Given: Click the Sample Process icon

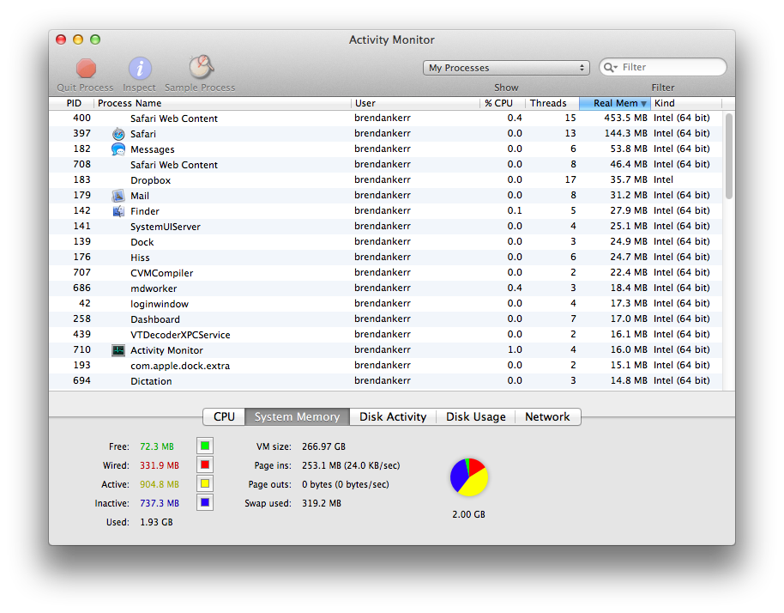Looking at the screenshot, I should click(x=201, y=67).
